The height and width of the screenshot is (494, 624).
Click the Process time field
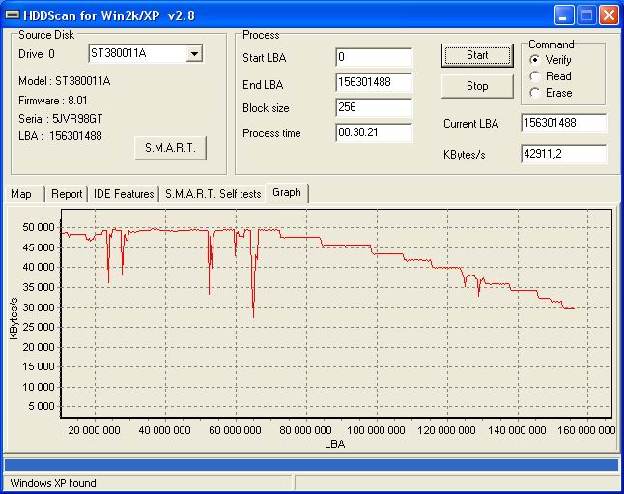pos(374,132)
